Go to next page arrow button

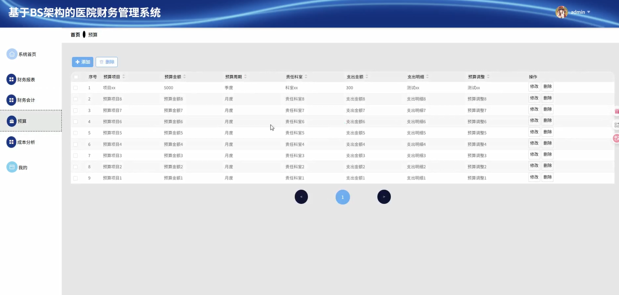tap(384, 197)
